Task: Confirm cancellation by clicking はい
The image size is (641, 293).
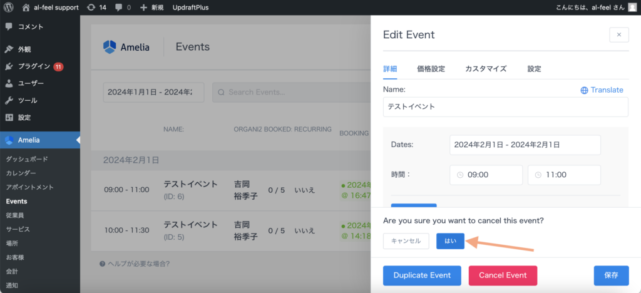Action: click(x=450, y=241)
